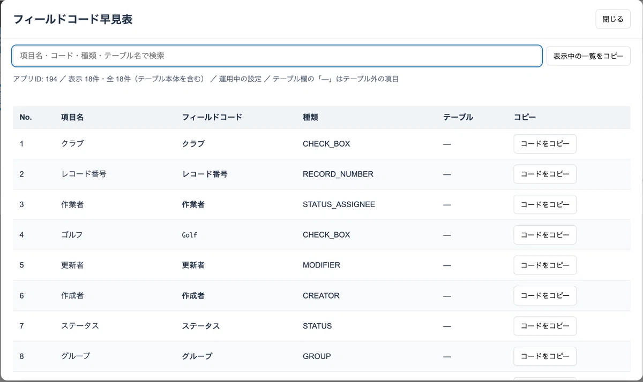Click the フィールドコード早見表 dialog title
This screenshot has height=382, width=643.
(73, 20)
